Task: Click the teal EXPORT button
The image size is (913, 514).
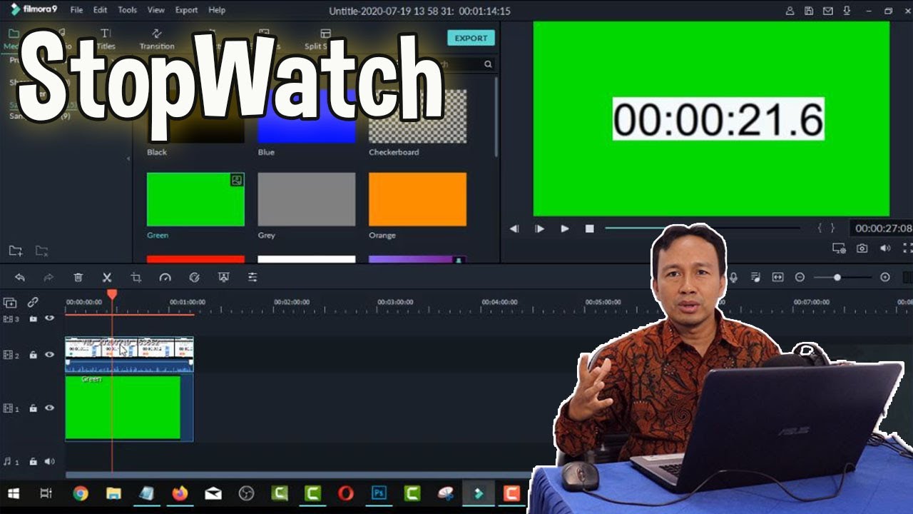Action: pos(471,38)
